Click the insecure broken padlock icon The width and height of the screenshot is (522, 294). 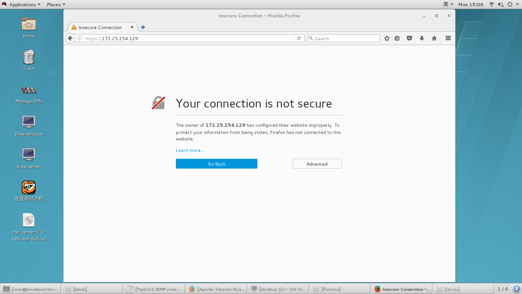[159, 103]
